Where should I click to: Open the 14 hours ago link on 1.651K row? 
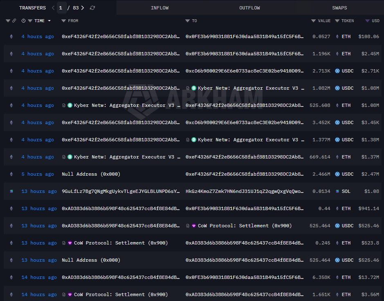pos(39,294)
